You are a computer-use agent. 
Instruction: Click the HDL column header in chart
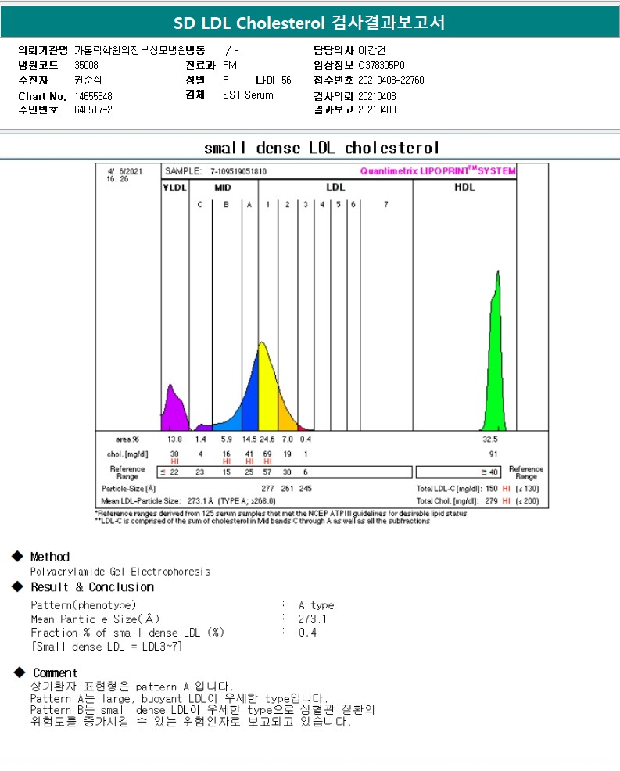tap(464, 188)
